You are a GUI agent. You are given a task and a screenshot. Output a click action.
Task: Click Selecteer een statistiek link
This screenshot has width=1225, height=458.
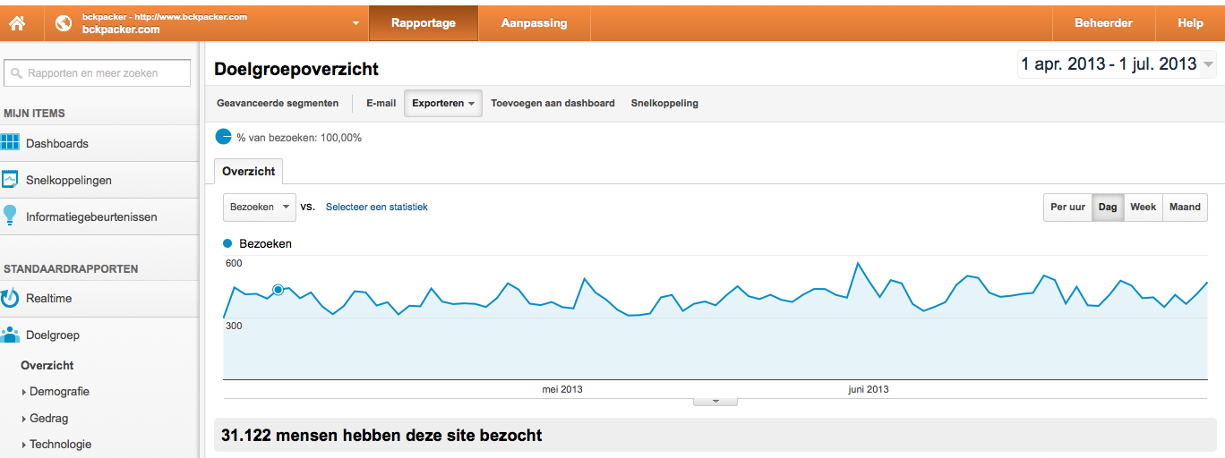[x=376, y=207]
